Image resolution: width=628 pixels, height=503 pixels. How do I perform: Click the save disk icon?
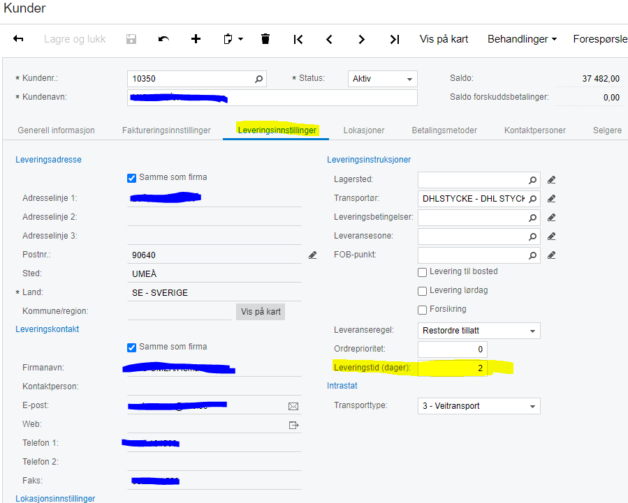[131, 39]
